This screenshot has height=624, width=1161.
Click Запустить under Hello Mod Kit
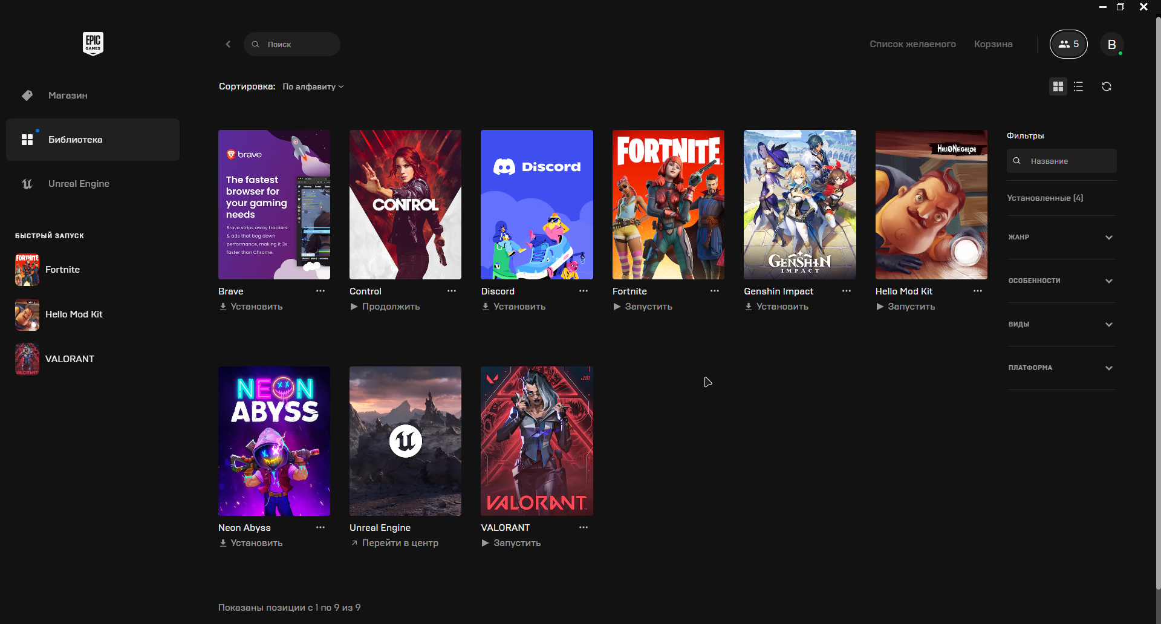point(905,307)
